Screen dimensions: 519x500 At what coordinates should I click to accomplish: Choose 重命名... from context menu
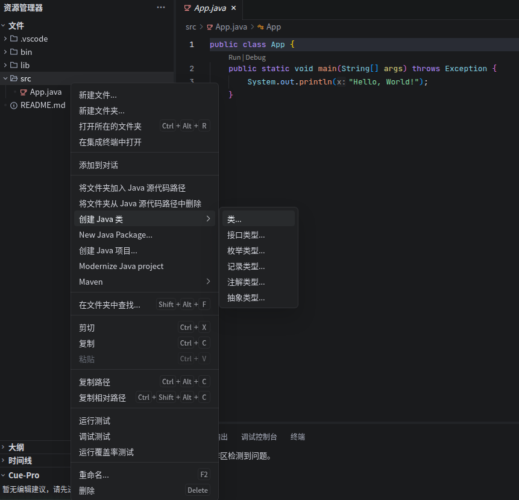(145, 475)
